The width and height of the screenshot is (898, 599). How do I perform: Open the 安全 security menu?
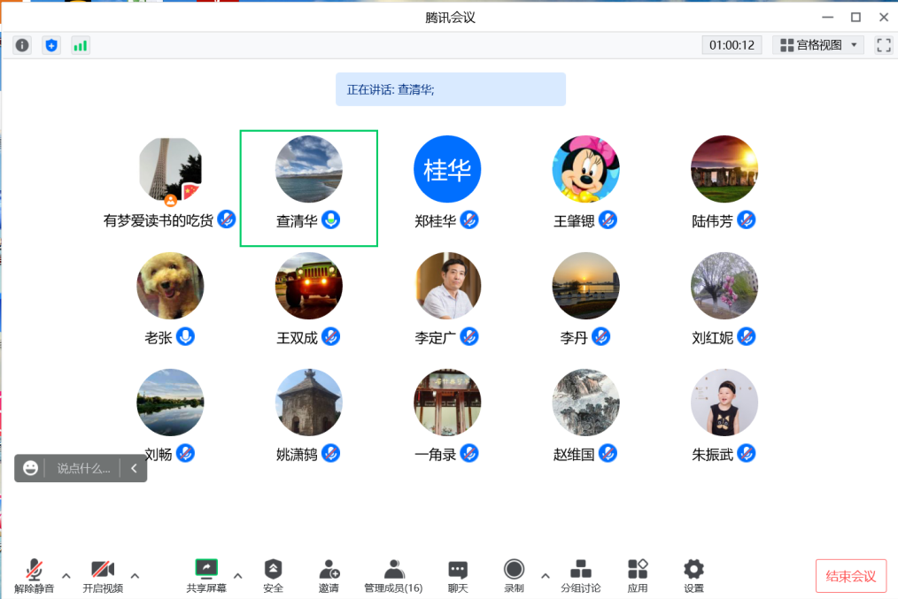click(x=273, y=575)
